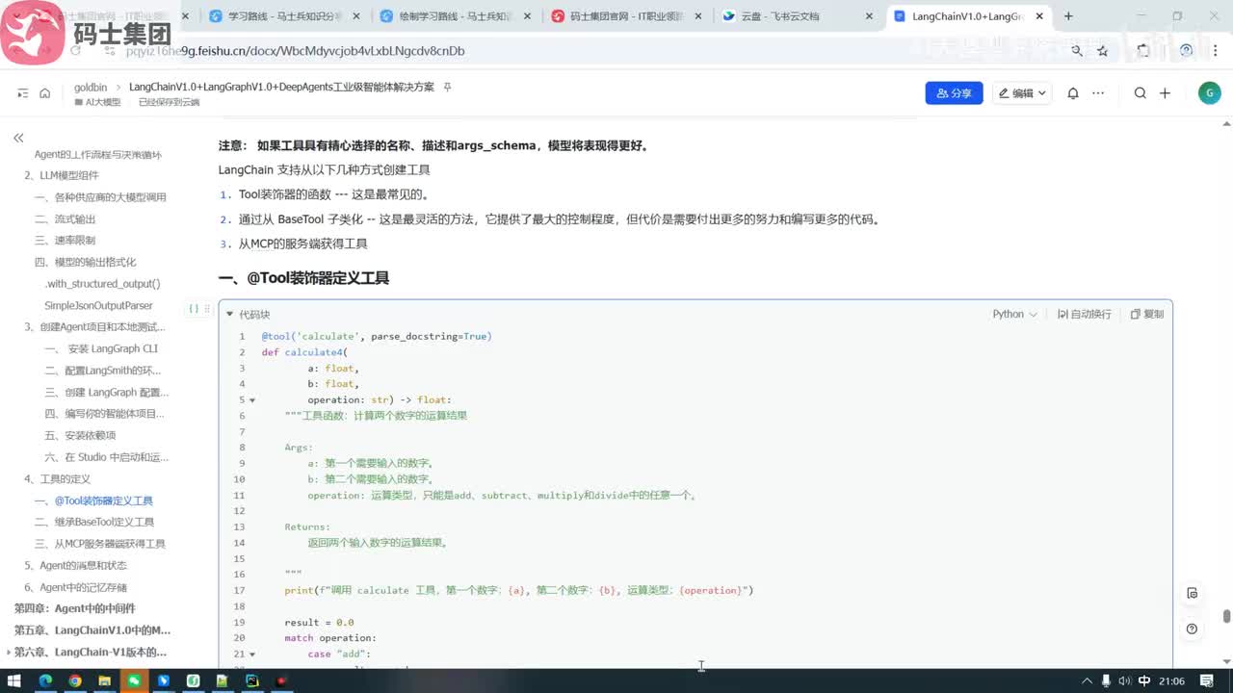This screenshot has height=693, width=1233.
Task: Collapse the 代码块 code block triangle
Action: pos(229,314)
